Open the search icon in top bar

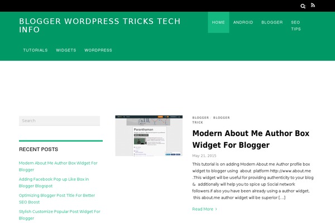coord(303,6)
